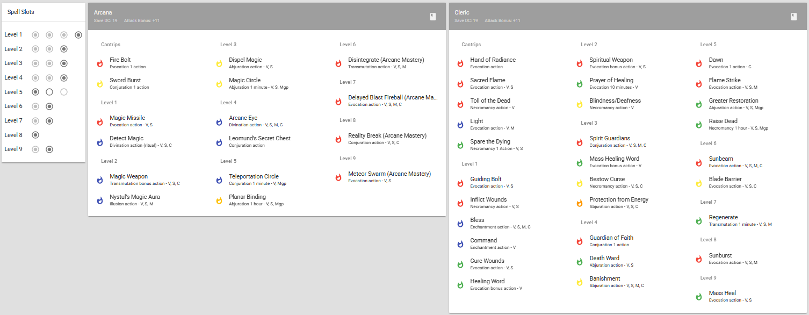Open the Reality Break (Arcane Mastery) spell
Screen dimensions: 809x315
tap(386, 139)
